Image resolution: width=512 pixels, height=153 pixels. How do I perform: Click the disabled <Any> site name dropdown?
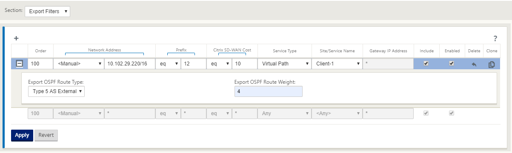click(x=337, y=113)
